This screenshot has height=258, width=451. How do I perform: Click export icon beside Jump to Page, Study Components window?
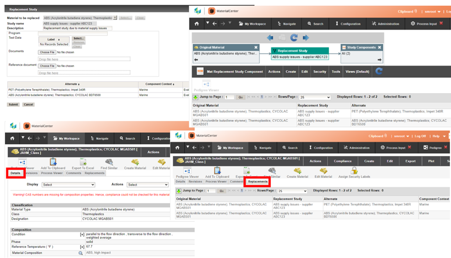click(196, 97)
